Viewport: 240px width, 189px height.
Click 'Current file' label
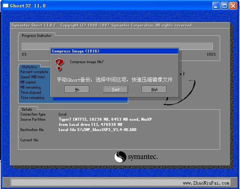(x=29, y=140)
